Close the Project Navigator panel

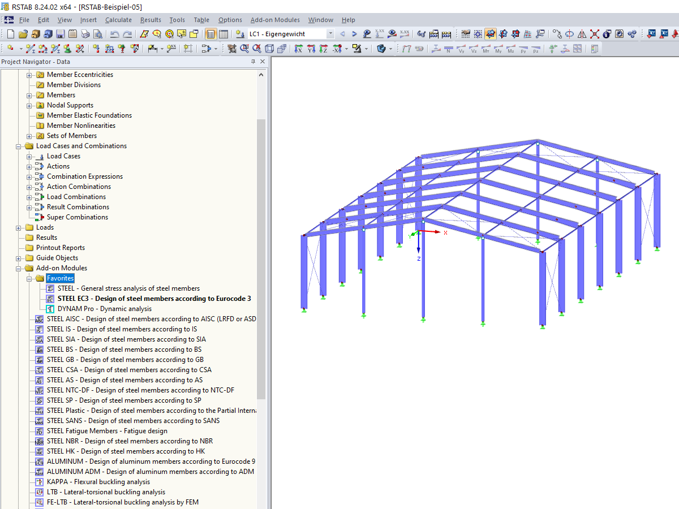[264, 62]
